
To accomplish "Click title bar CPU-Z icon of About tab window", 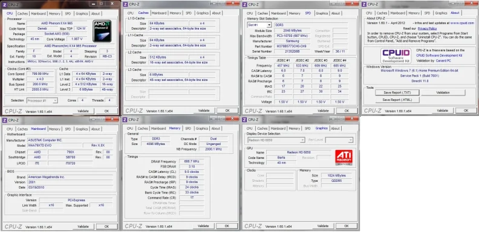I will click(365, 4).
